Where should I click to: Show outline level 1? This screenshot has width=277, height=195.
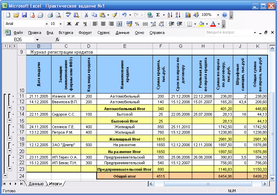pyautogui.click(x=5, y=46)
